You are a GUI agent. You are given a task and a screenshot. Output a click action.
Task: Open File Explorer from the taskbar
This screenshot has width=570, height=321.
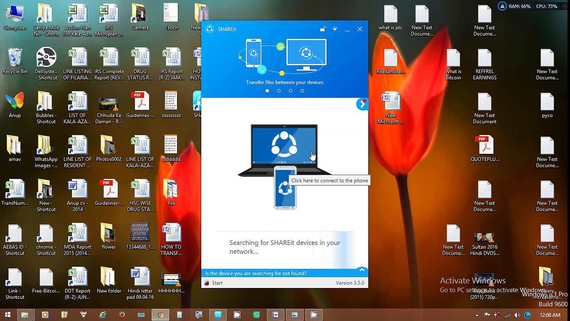pos(25,315)
